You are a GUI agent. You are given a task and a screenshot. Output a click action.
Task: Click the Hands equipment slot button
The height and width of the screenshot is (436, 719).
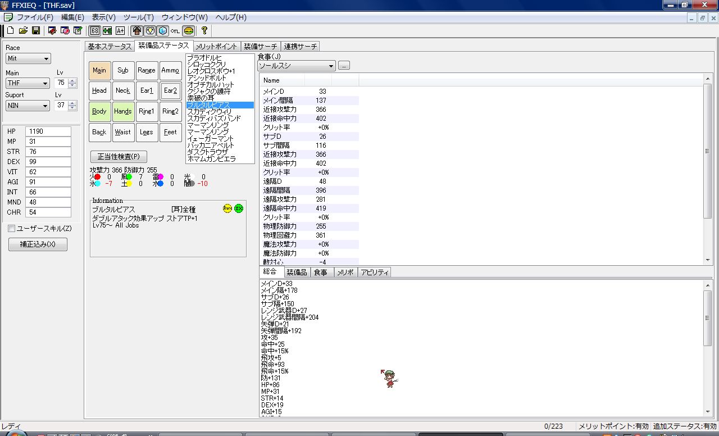pos(123,111)
